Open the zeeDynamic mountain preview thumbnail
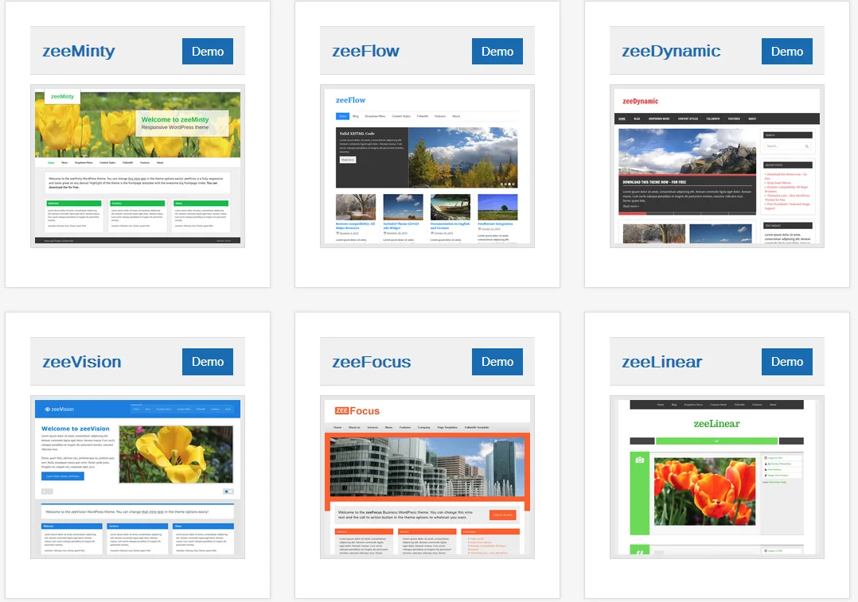 pyautogui.click(x=717, y=166)
